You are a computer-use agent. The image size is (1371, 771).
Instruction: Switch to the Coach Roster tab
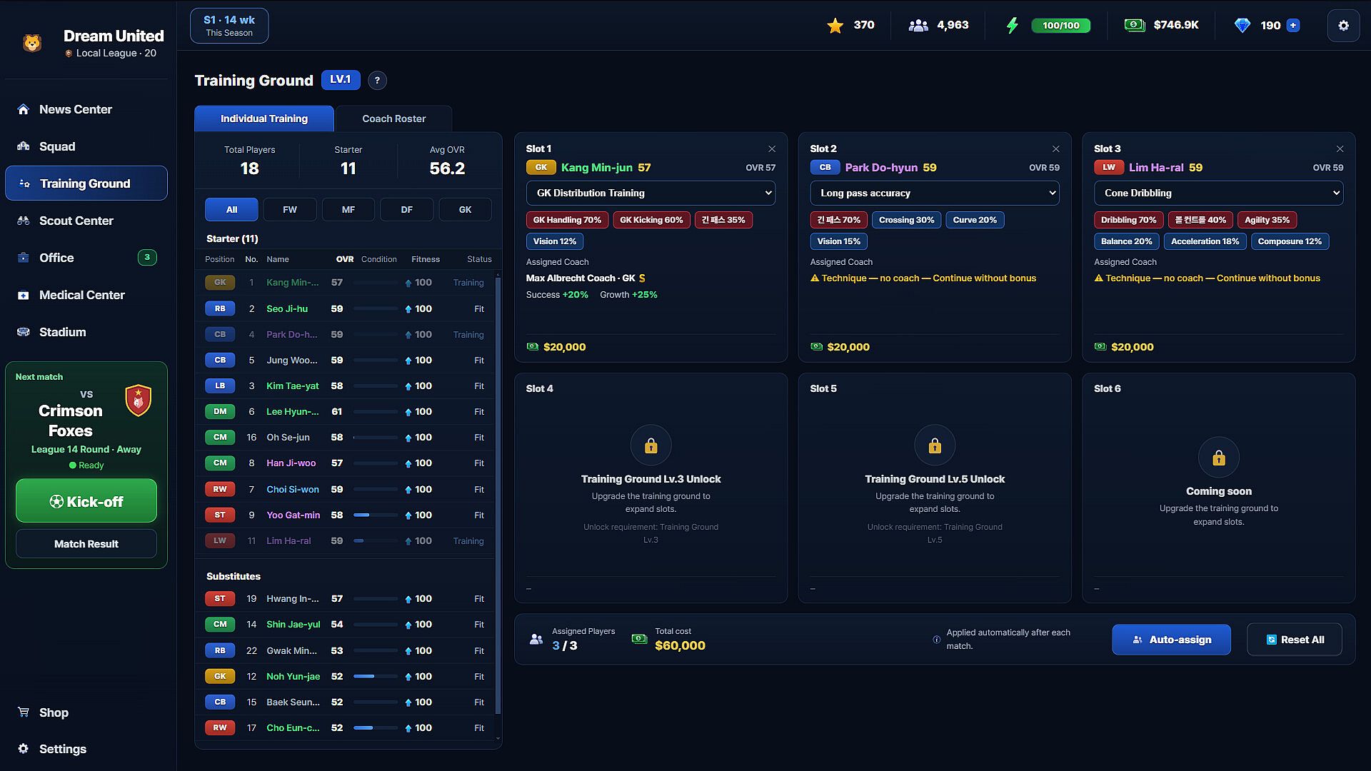pos(393,119)
